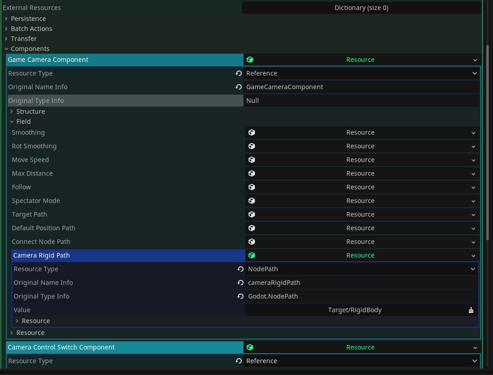Open the Move Speed resource dropdown arrow
The width and height of the screenshot is (493, 375).
pyautogui.click(x=473, y=160)
